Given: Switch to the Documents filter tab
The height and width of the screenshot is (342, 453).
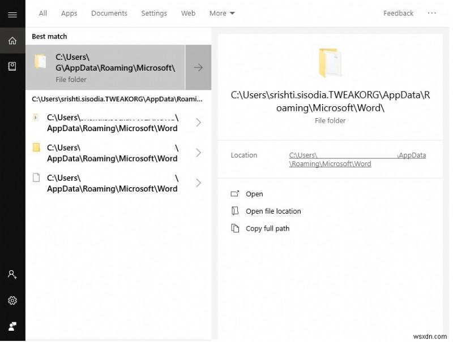Looking at the screenshot, I should coord(109,13).
